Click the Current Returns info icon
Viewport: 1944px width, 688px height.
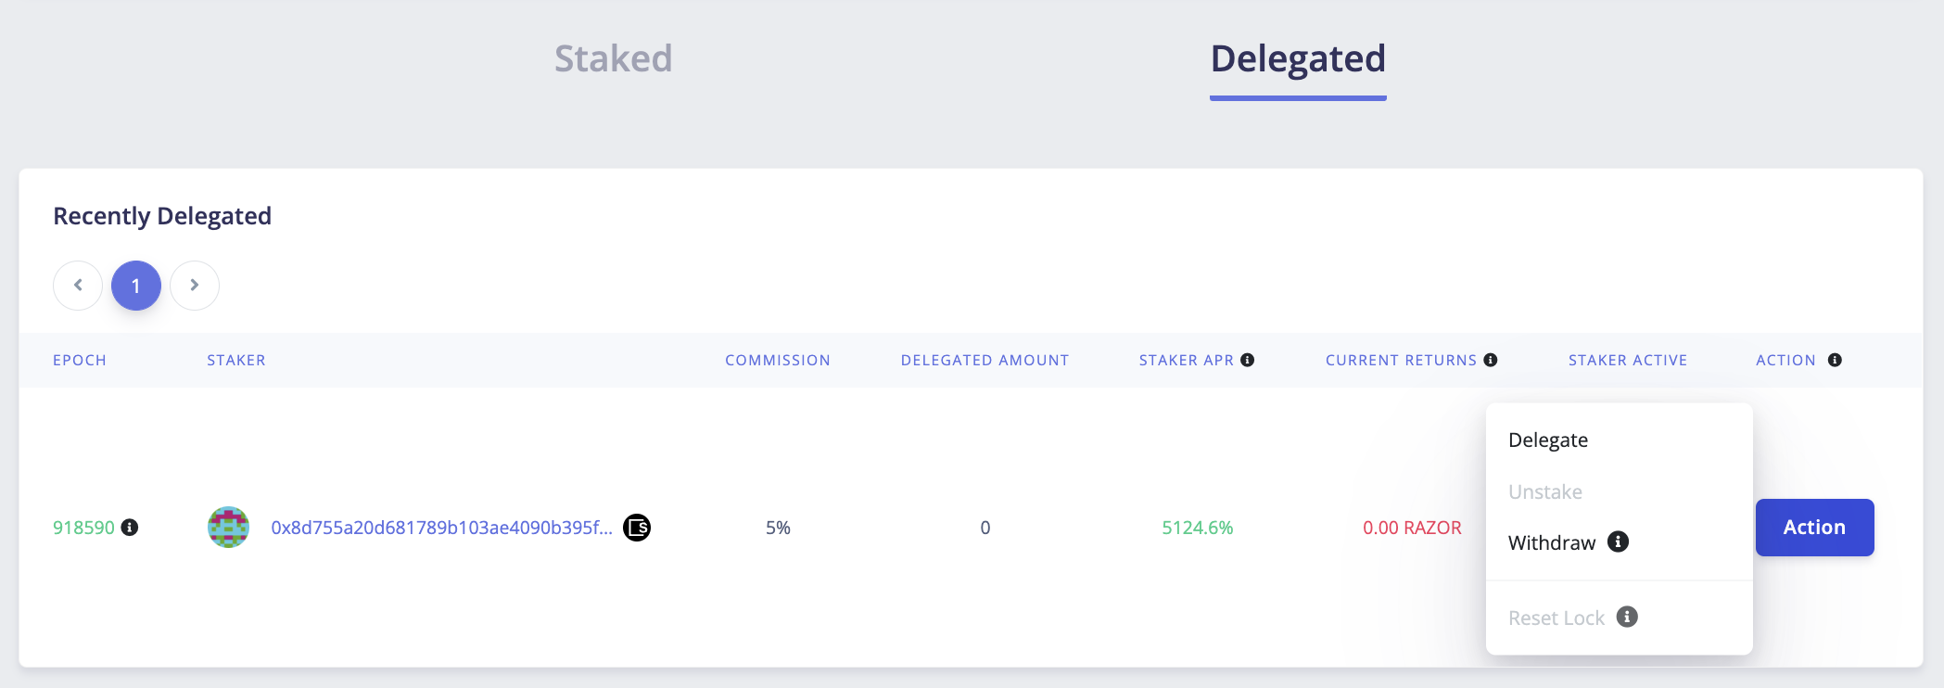point(1491,360)
